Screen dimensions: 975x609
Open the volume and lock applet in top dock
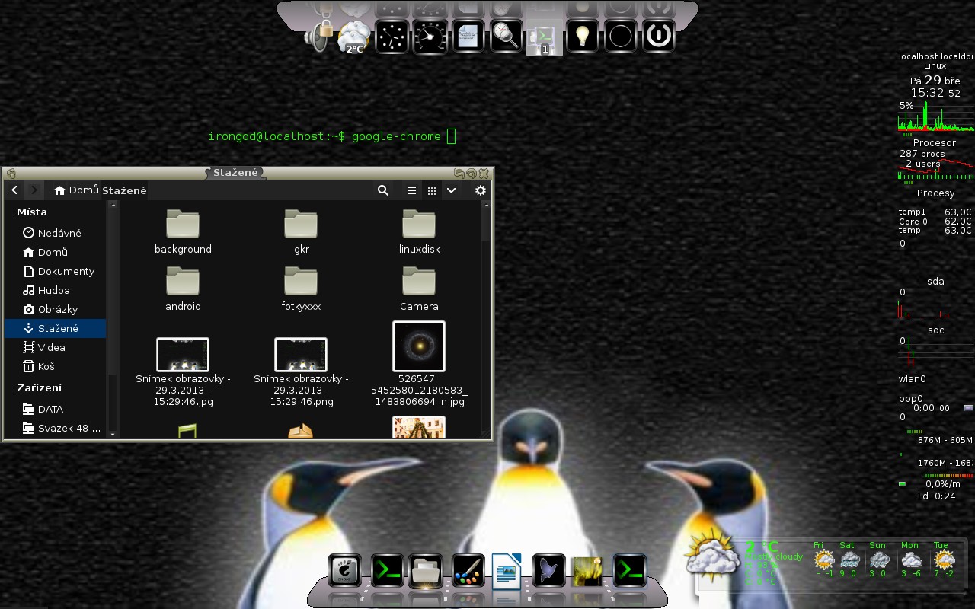tap(319, 36)
